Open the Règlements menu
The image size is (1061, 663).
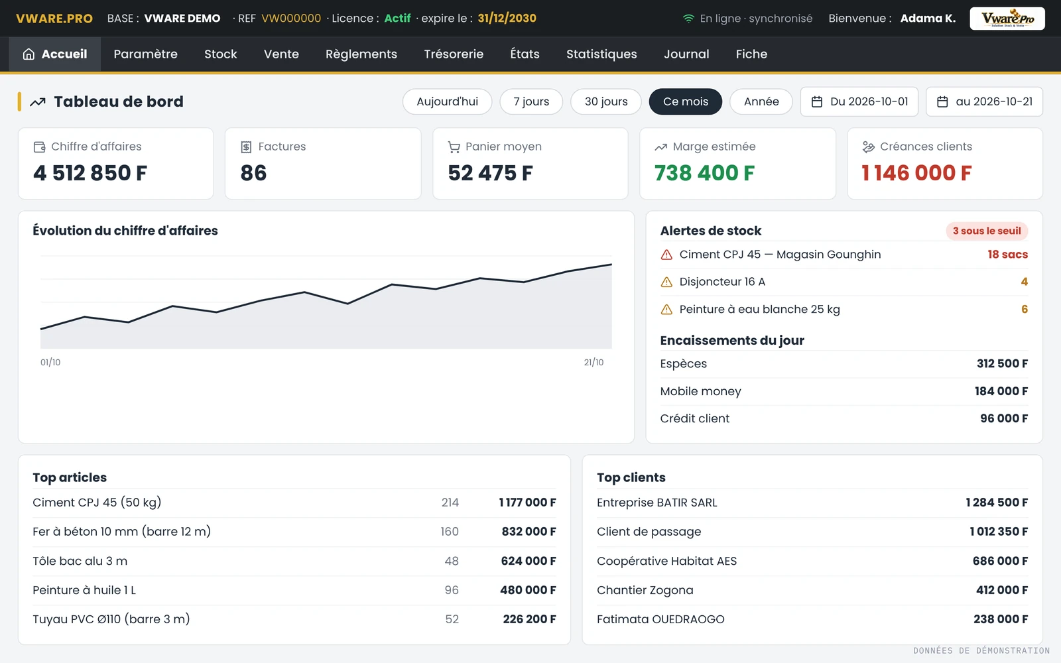click(x=361, y=54)
